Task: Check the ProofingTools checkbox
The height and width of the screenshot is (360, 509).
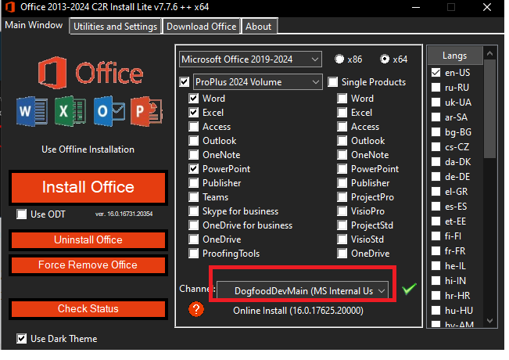Action: click(193, 253)
